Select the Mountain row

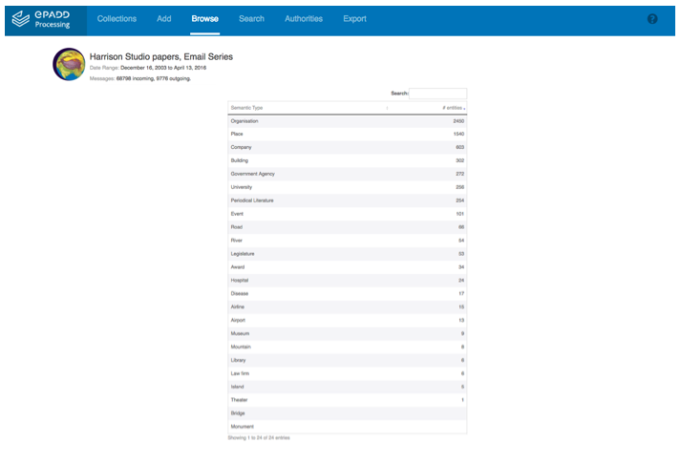tap(348, 348)
